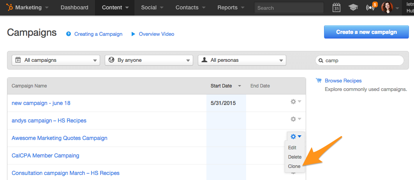Open gear menu for new campaign - june 18

(x=296, y=102)
